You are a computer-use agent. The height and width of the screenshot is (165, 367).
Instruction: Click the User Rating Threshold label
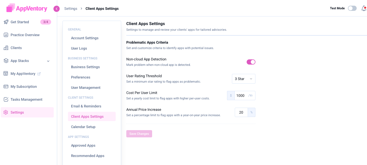tap(144, 76)
